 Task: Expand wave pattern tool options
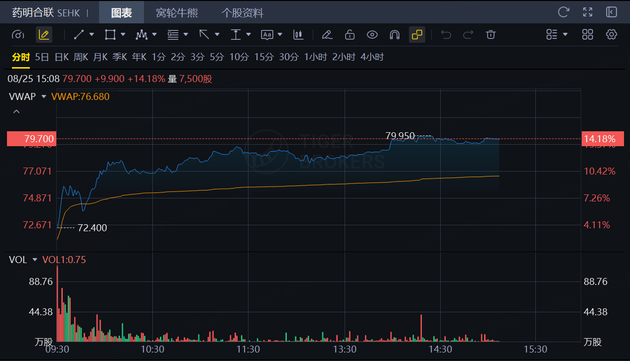(x=154, y=34)
